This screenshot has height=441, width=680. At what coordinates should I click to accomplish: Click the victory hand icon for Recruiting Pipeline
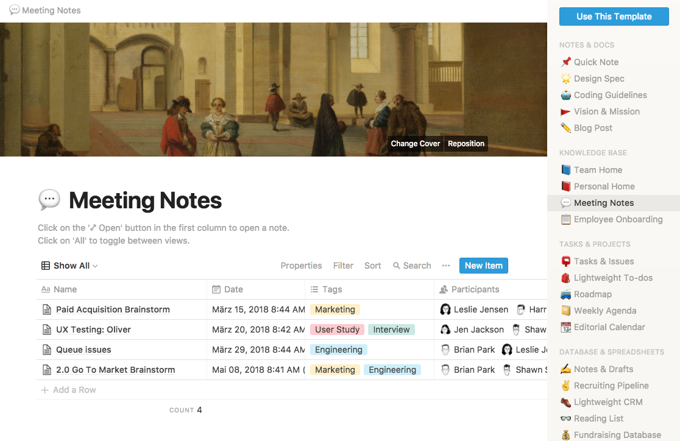click(x=565, y=386)
